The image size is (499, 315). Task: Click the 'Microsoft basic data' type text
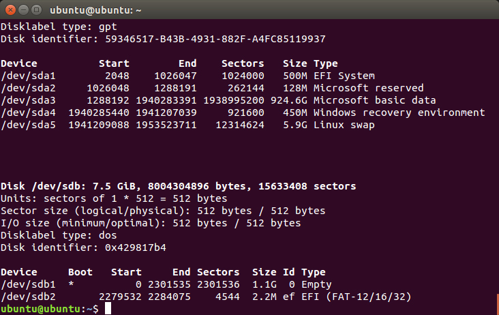pos(374,100)
